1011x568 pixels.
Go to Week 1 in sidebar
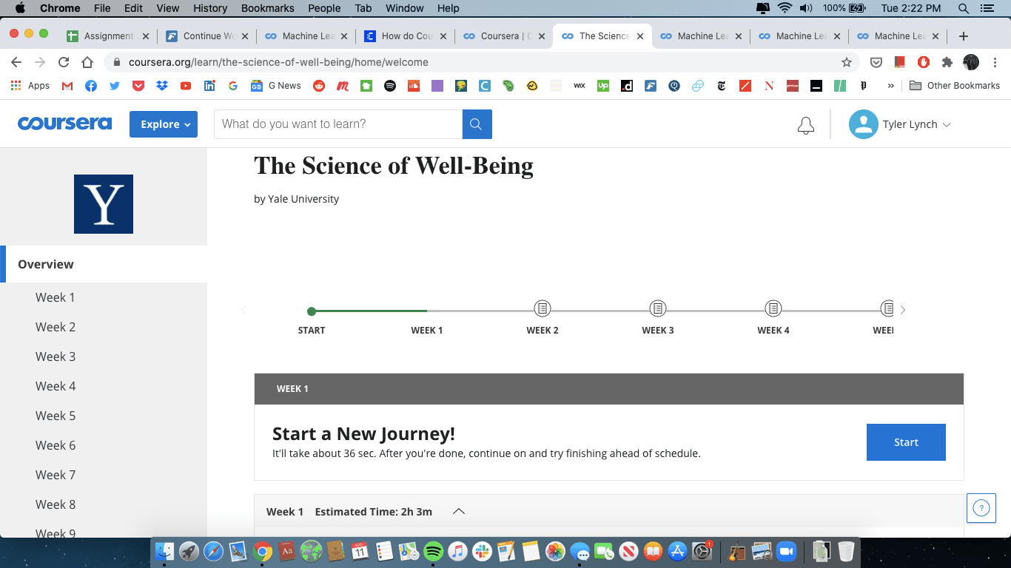click(56, 297)
